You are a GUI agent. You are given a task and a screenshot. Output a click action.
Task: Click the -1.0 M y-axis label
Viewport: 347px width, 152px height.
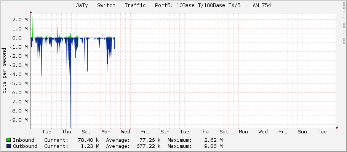[19, 47]
